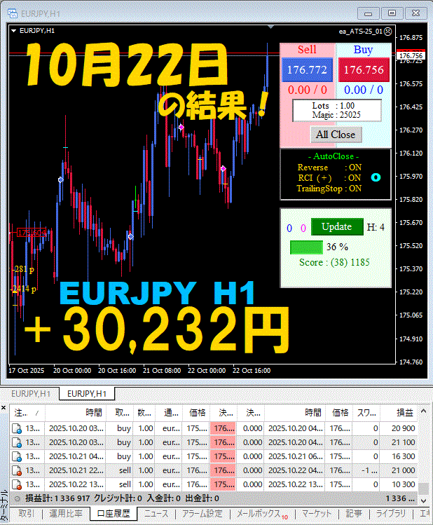This screenshot has width=433, height=525.
Task: Click the 10 300 profit cell
Action: click(x=399, y=484)
